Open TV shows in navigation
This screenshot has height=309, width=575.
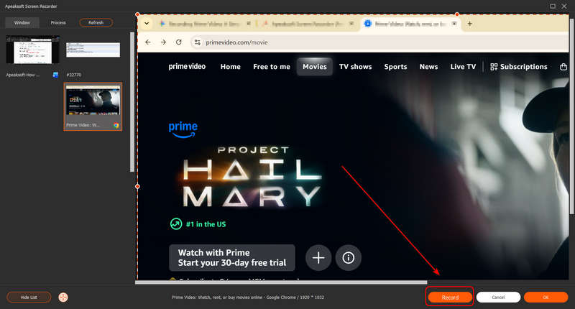coord(355,67)
